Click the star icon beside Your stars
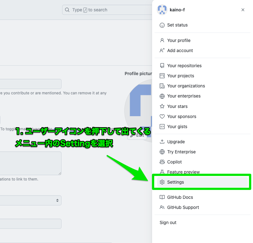The width and height of the screenshot is (253, 243). [162, 106]
